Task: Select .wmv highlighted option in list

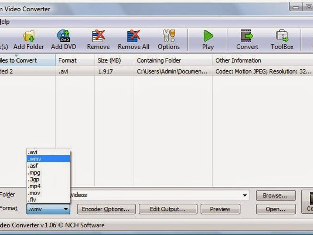Action: (x=48, y=159)
